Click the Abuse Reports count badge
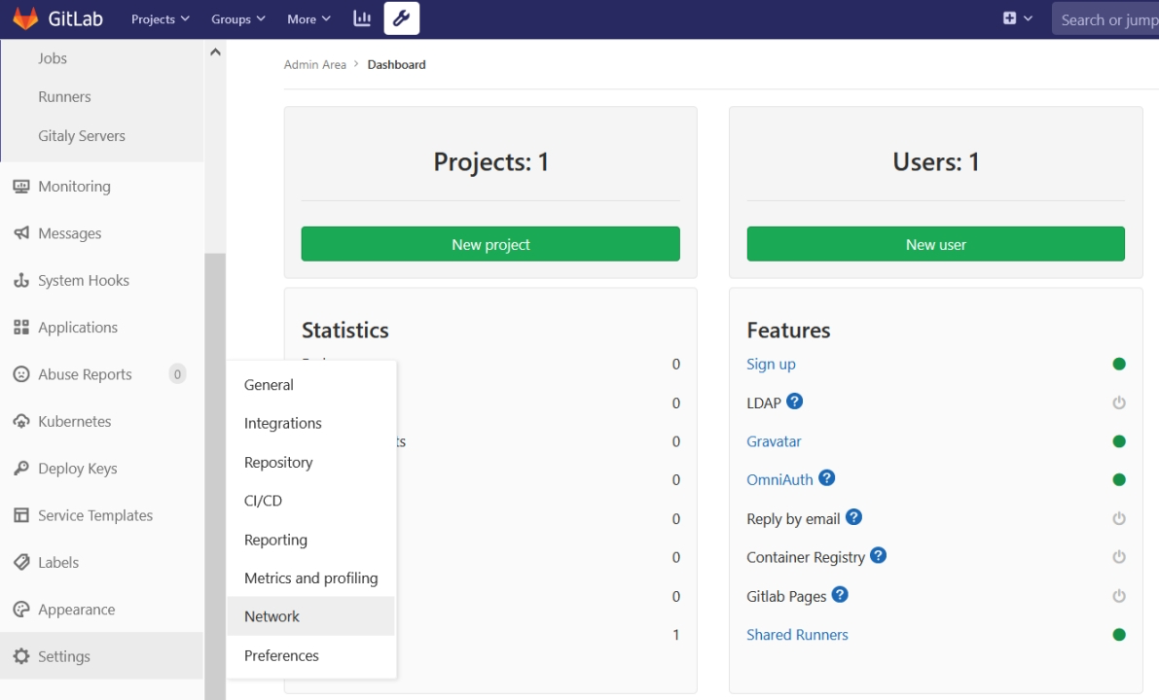The image size is (1159, 700). click(x=177, y=374)
